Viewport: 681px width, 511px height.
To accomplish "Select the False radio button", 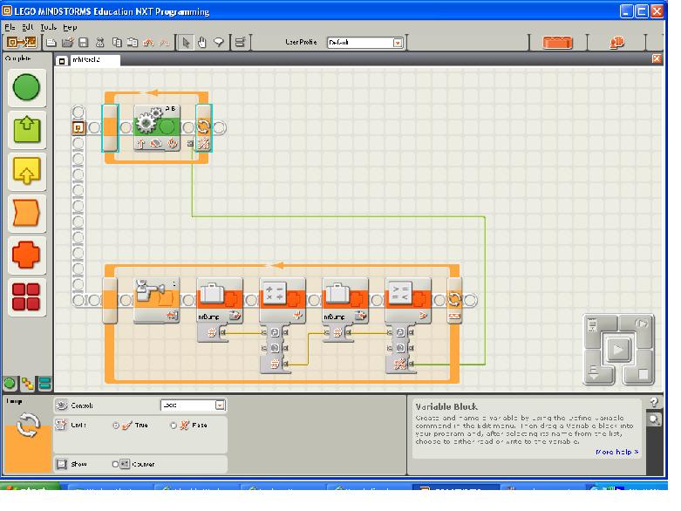I will pyautogui.click(x=173, y=425).
